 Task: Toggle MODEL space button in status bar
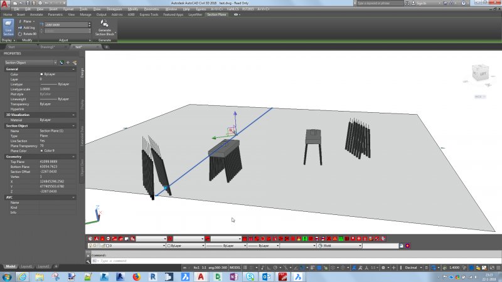click(x=235, y=268)
